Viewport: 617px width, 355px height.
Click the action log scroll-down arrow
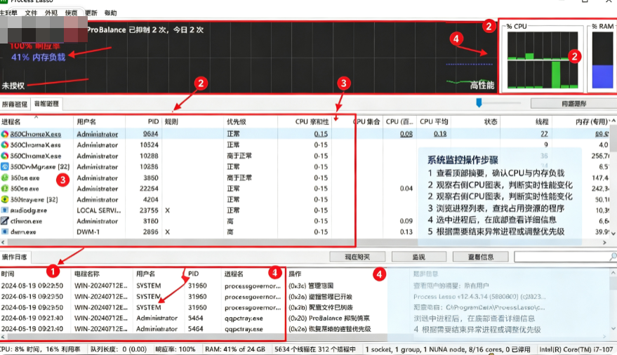pos(613,328)
